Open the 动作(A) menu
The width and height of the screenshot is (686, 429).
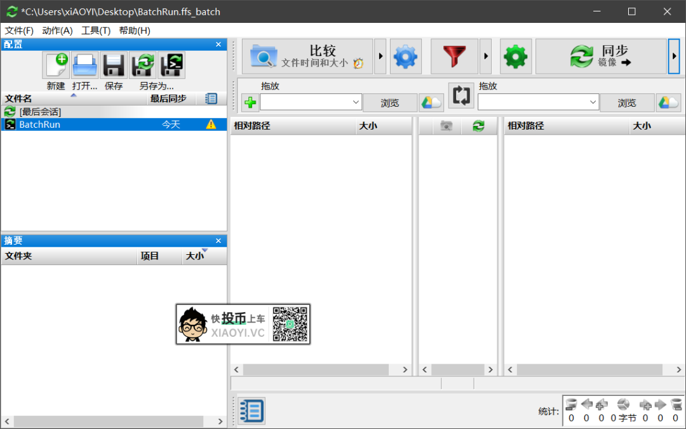pyautogui.click(x=57, y=31)
